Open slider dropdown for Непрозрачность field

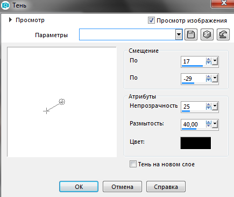pyautogui.click(x=215, y=107)
